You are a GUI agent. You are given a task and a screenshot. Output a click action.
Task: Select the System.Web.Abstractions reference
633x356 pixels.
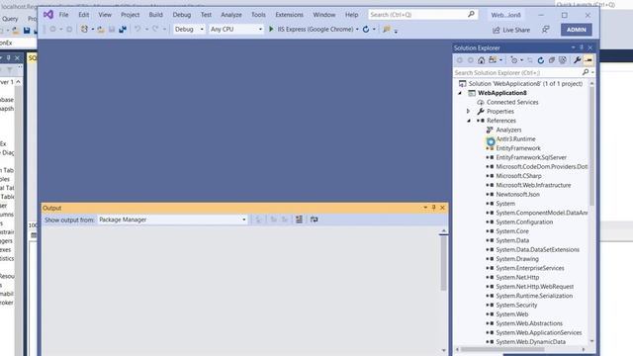coord(524,323)
